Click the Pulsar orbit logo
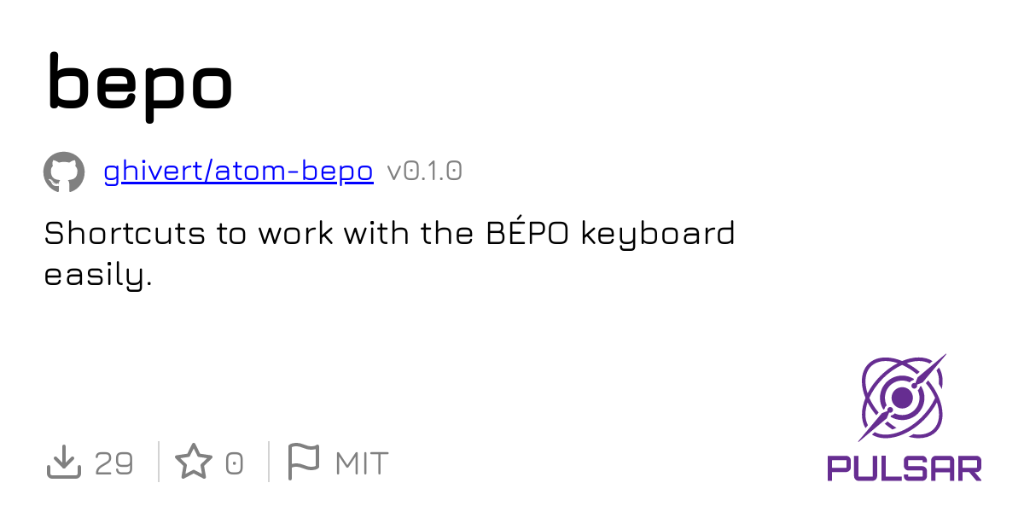1024x512 pixels. coord(903,398)
